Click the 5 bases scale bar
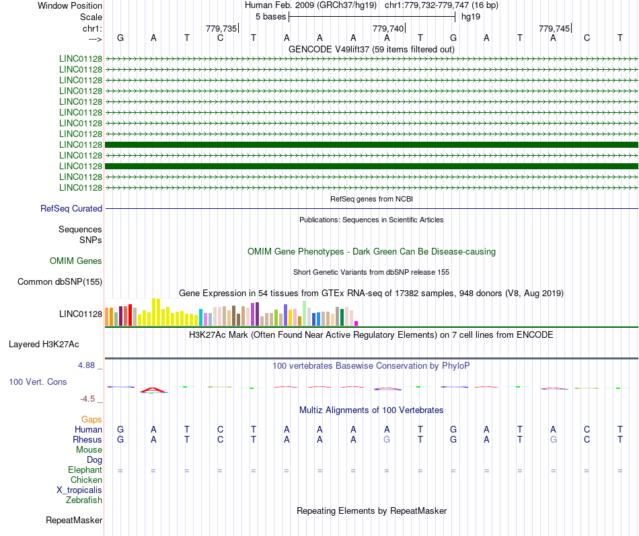The height and width of the screenshot is (536, 639). click(x=372, y=16)
